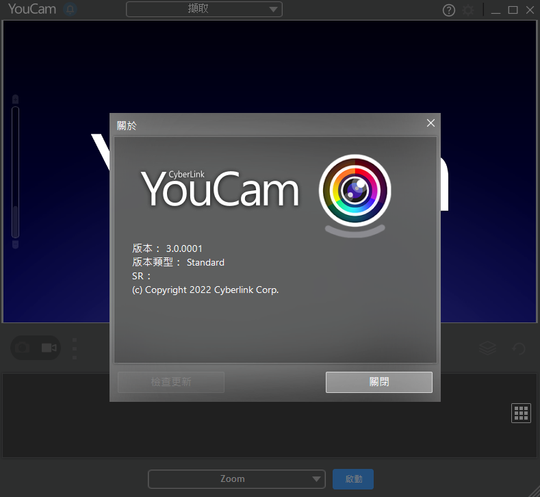Viewport: 540px width, 497px height.
Task: Click the SR label line
Action: pyautogui.click(x=142, y=277)
